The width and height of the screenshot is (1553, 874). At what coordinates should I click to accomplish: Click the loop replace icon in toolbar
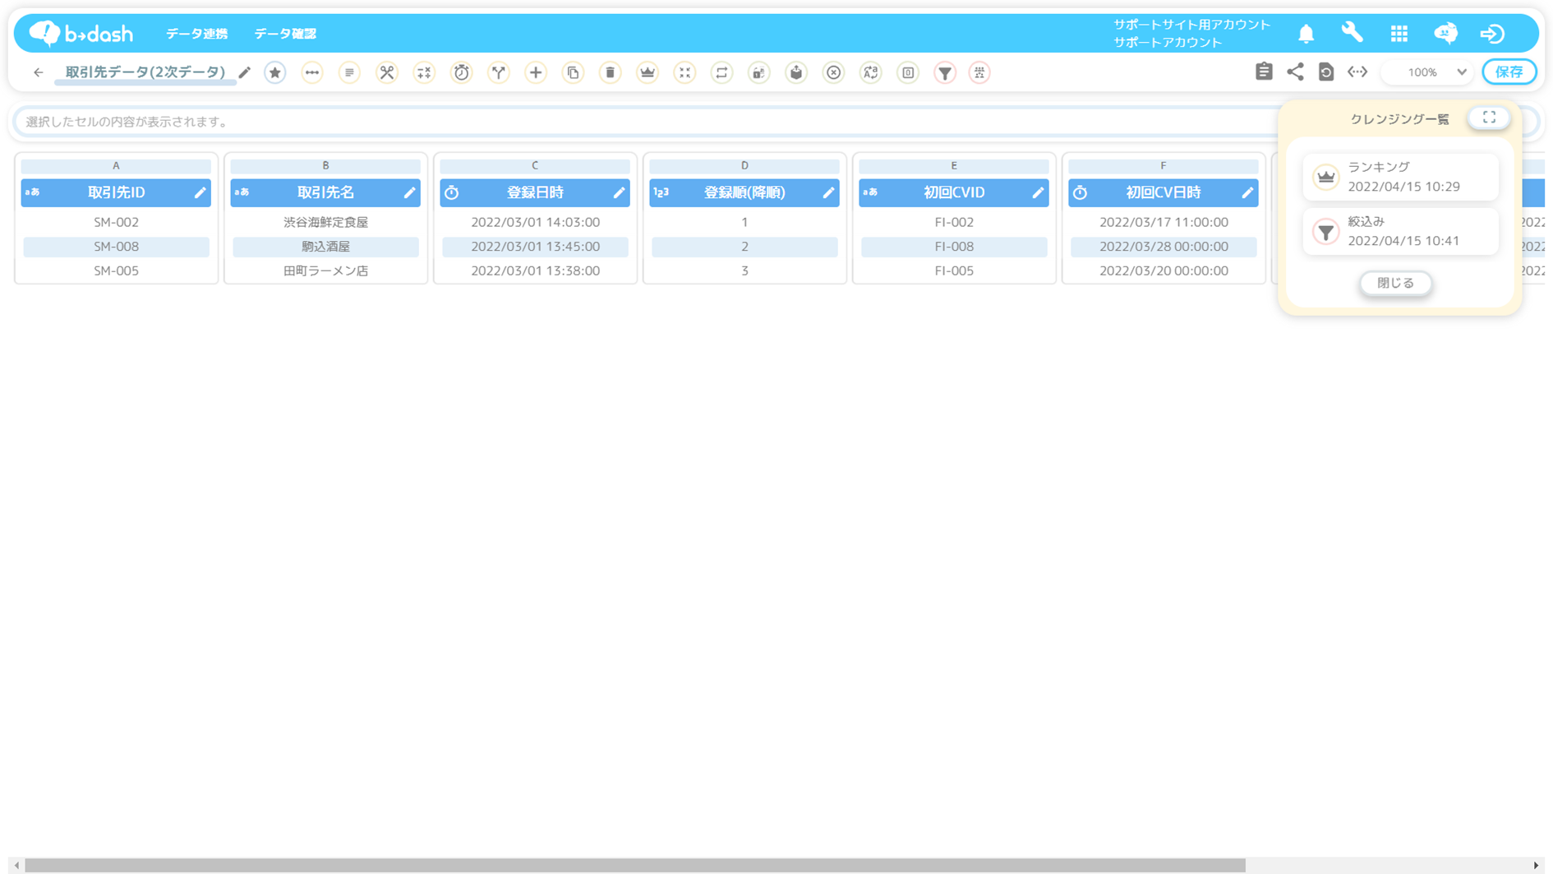tap(721, 72)
